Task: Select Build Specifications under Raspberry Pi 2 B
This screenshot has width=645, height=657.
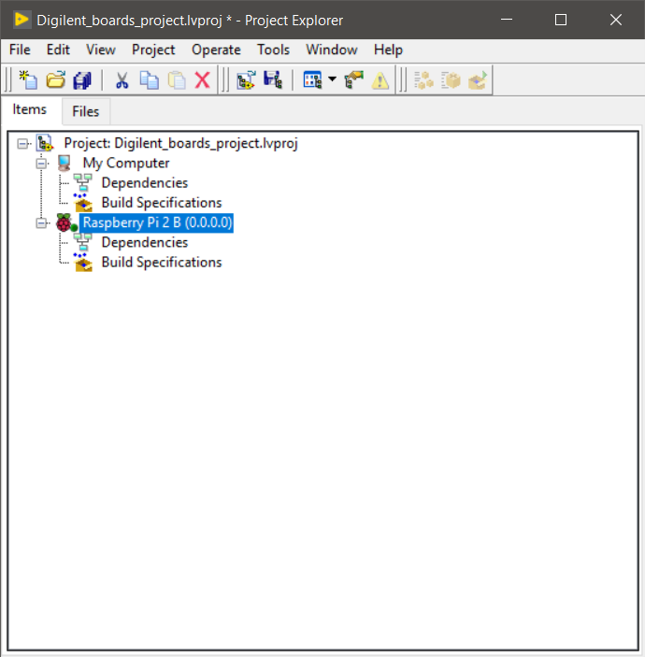Action: 162,263
